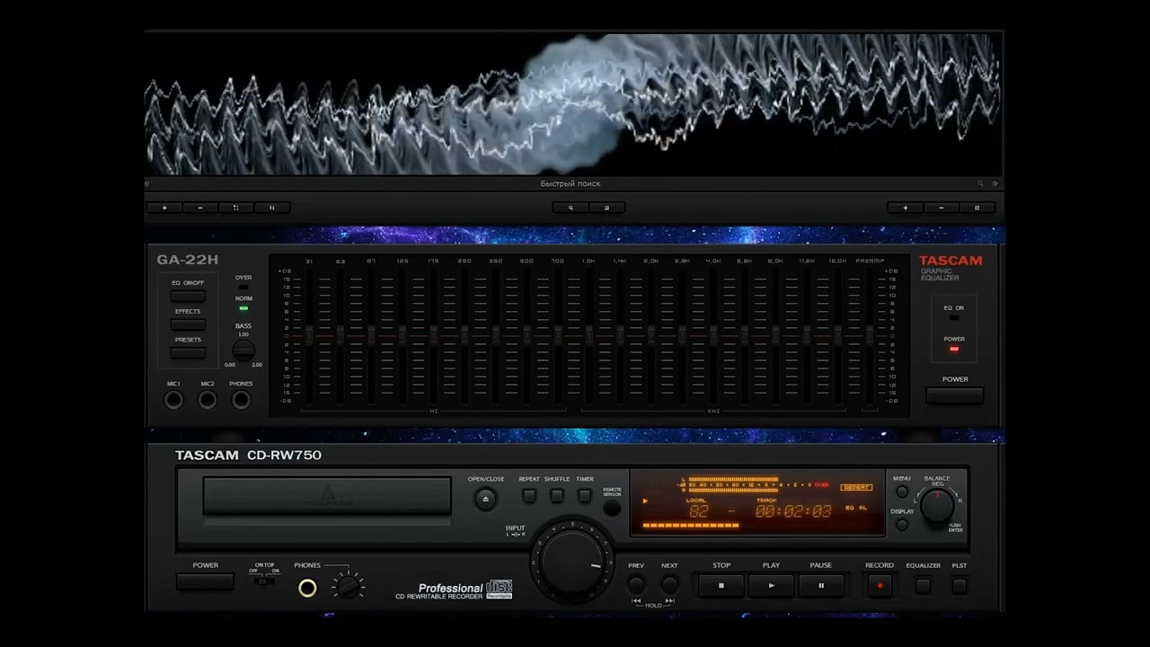Click the small Phones volume knob
The height and width of the screenshot is (647, 1150).
(347, 588)
